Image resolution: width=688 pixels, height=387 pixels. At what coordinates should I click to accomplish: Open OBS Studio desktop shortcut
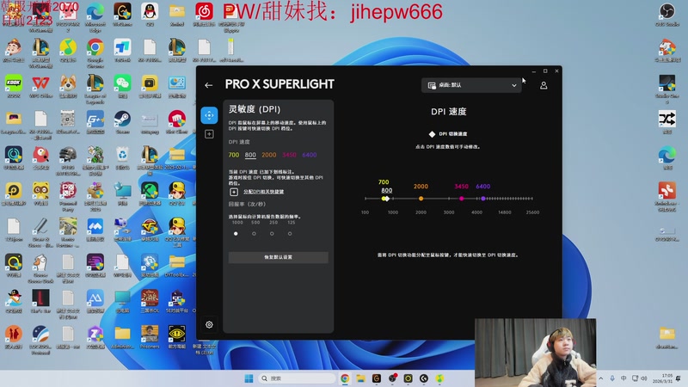coord(667,14)
